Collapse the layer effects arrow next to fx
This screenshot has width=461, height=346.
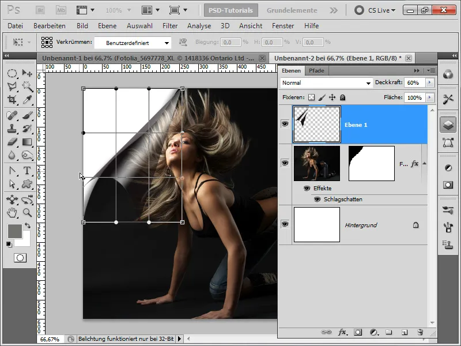(x=424, y=163)
